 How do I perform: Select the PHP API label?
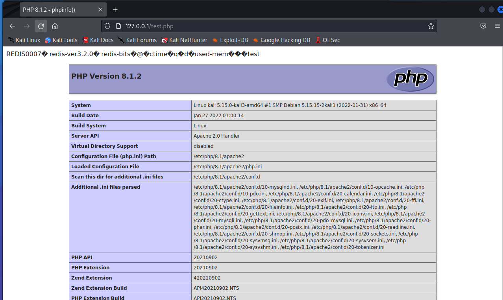tap(81, 258)
